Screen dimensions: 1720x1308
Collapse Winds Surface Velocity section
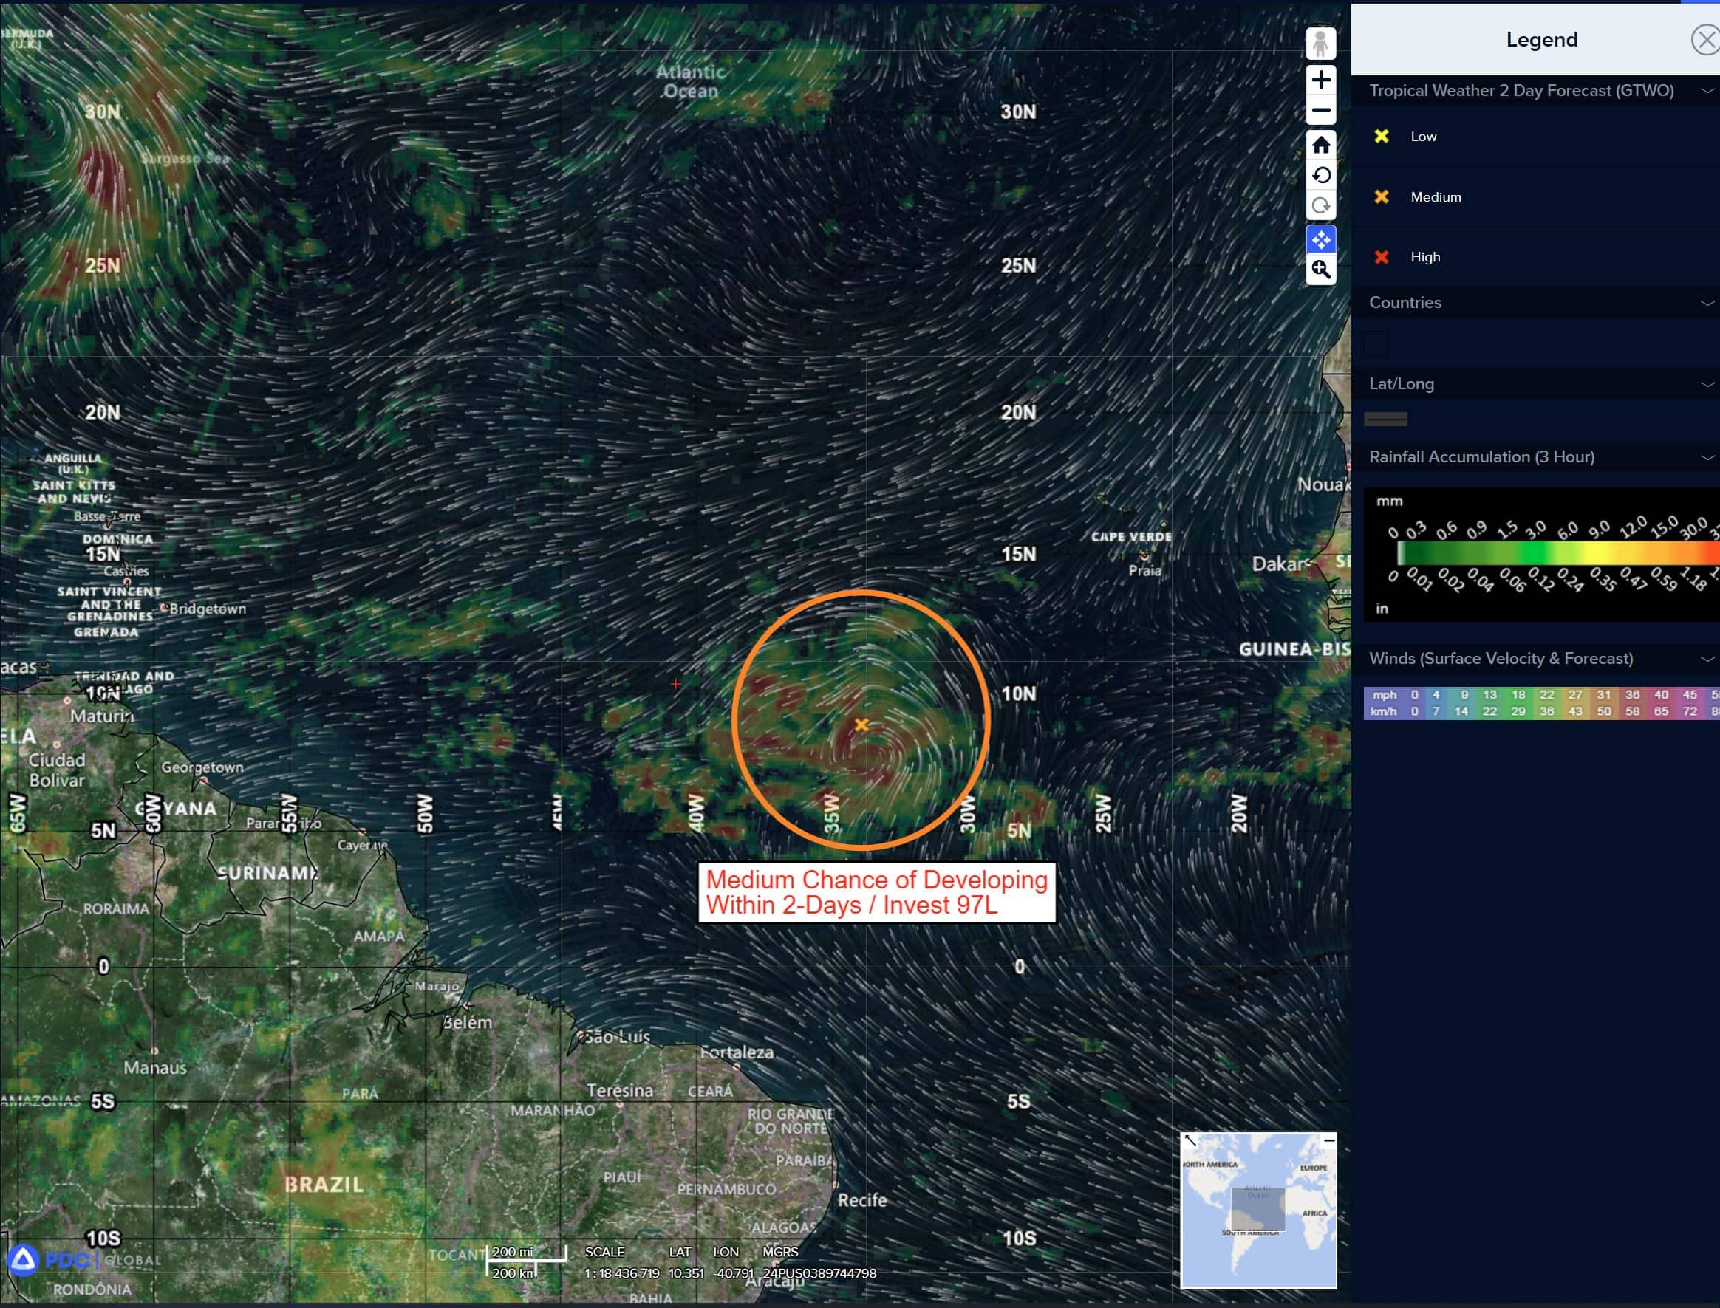click(1707, 659)
